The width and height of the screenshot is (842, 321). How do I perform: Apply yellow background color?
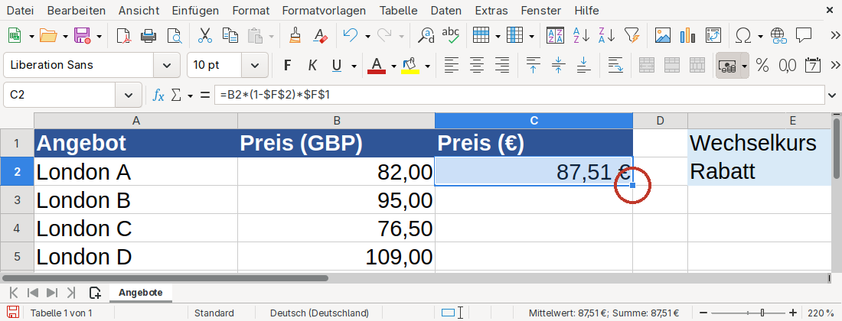(411, 66)
